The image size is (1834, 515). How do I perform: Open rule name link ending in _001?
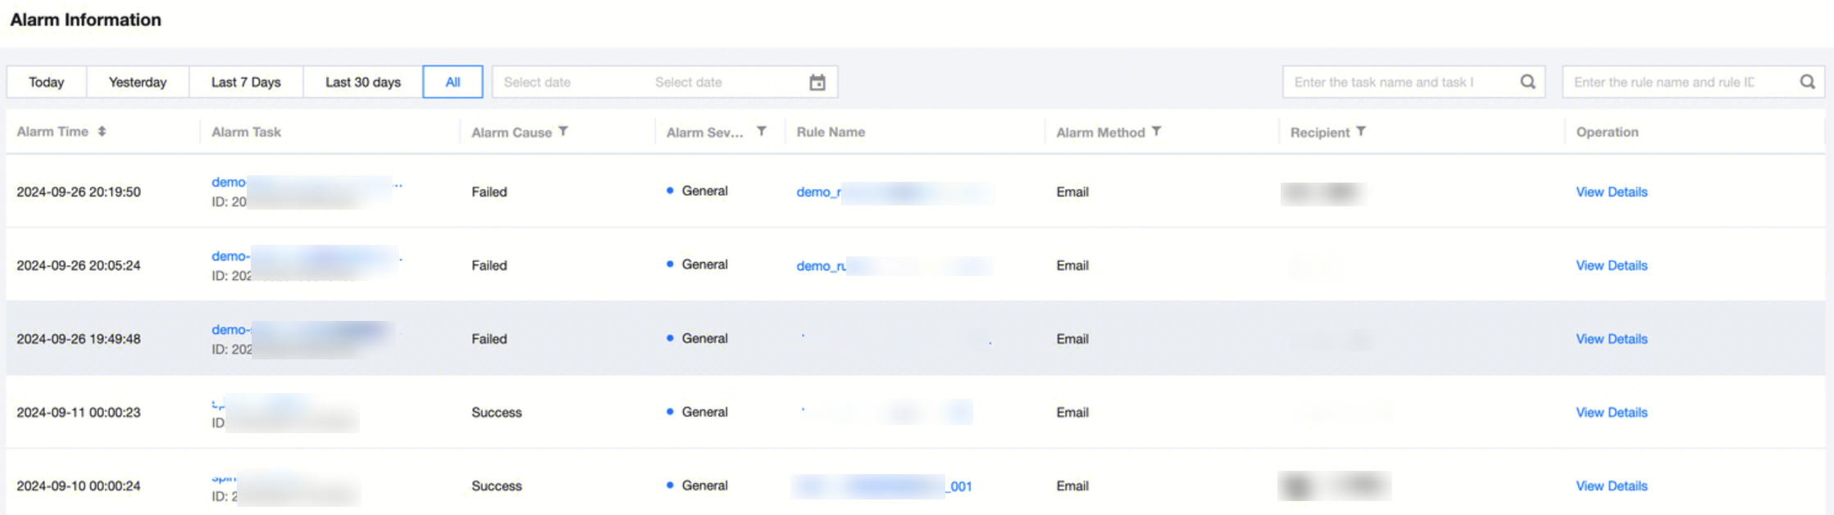(961, 486)
